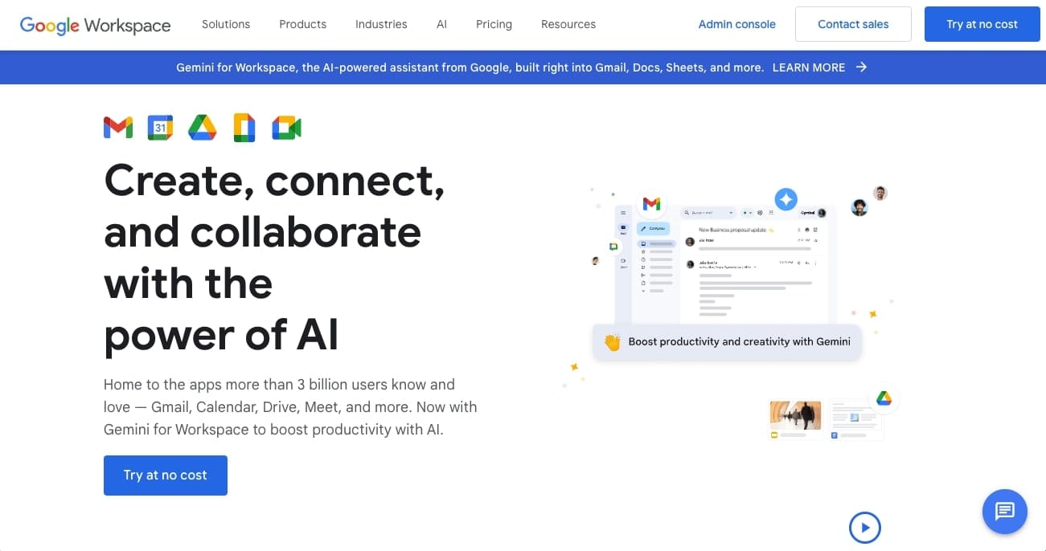
Task: Click the Google Calendar icon
Action: (160, 128)
